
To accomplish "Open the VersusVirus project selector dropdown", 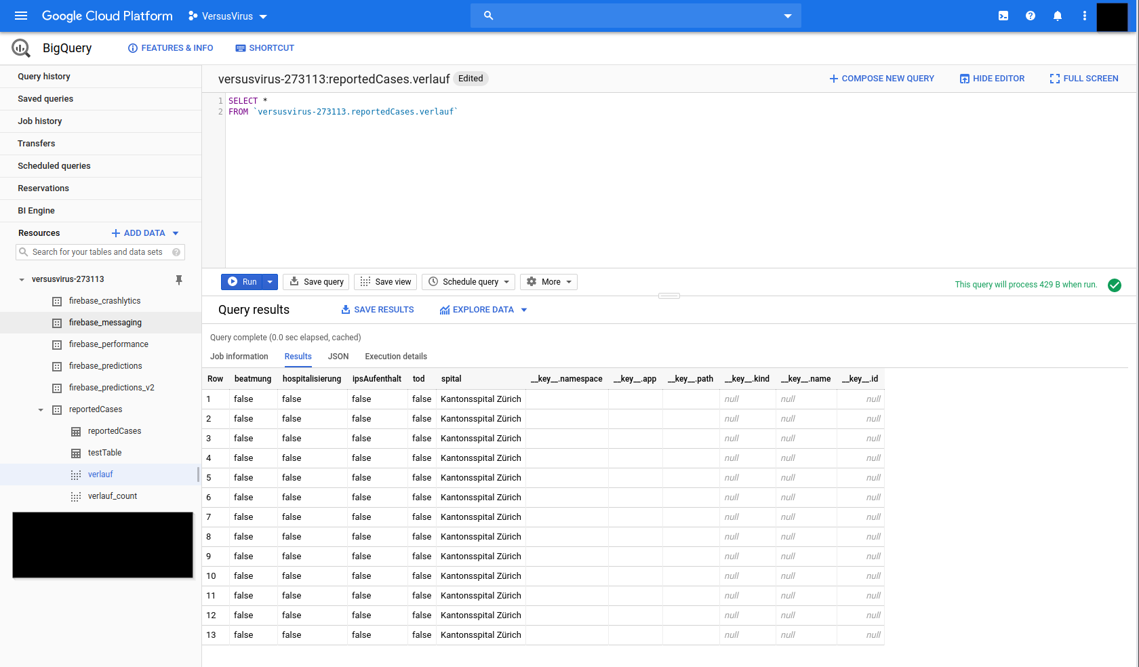I will click(x=228, y=16).
